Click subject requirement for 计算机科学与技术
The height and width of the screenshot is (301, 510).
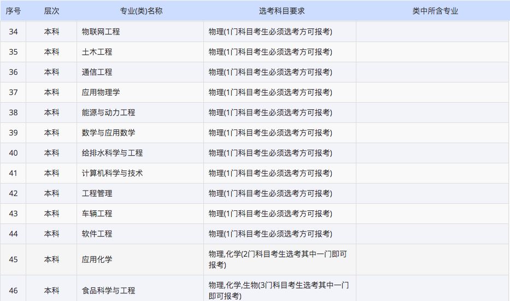[x=270, y=173]
